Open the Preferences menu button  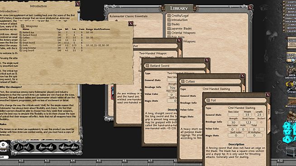click(290, 15)
